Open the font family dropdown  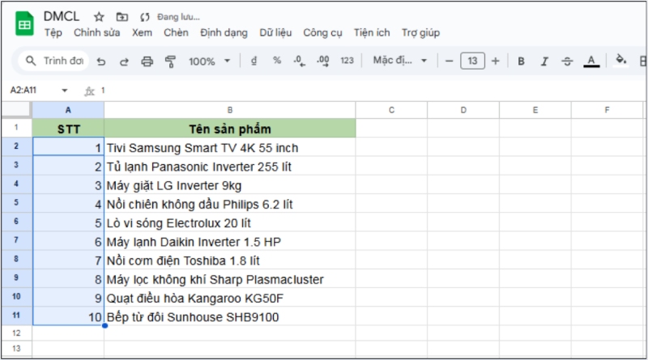[x=400, y=61]
